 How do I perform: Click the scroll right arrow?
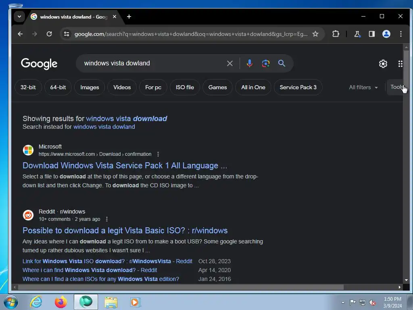pyautogui.click(x=400, y=287)
